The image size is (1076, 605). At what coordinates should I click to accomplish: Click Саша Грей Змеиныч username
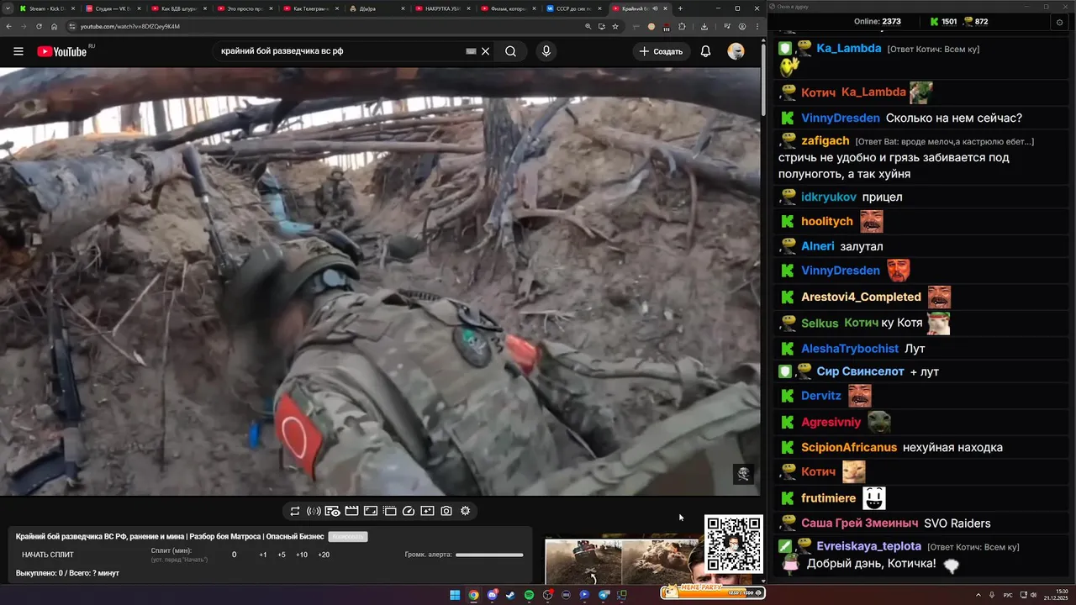click(x=859, y=523)
